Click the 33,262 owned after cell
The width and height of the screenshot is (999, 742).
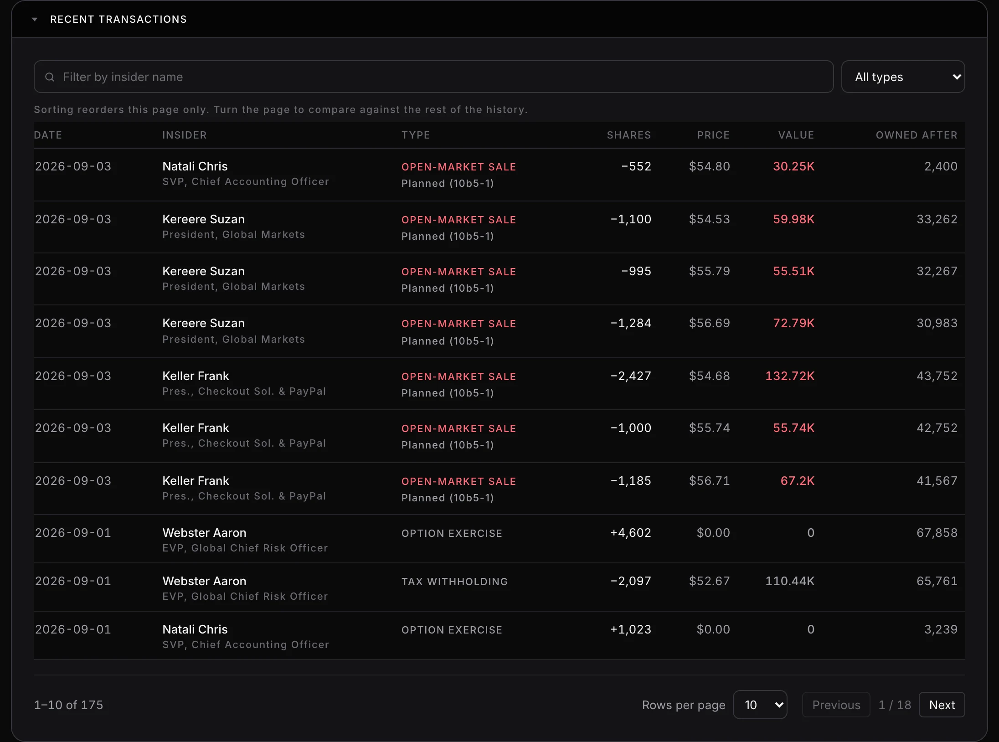click(x=937, y=219)
